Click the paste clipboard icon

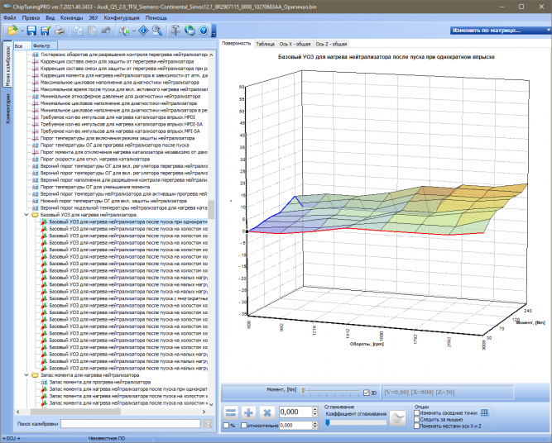point(92,31)
